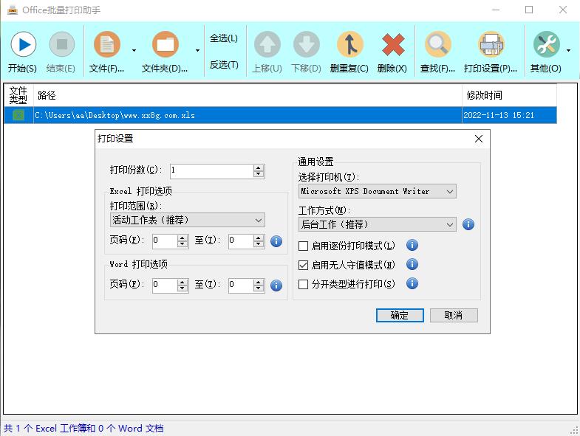Click the Add Folder (文件夹) toolbar icon

[165, 45]
